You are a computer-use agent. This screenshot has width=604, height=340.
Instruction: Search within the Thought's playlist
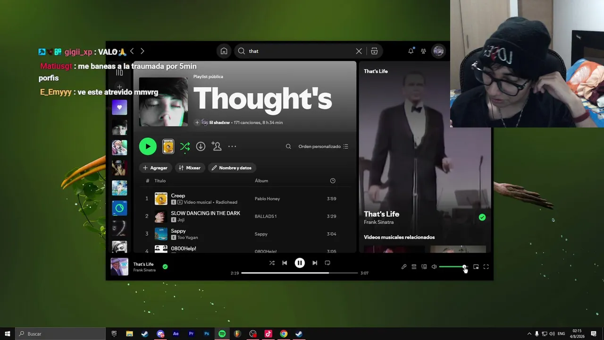(x=288, y=146)
